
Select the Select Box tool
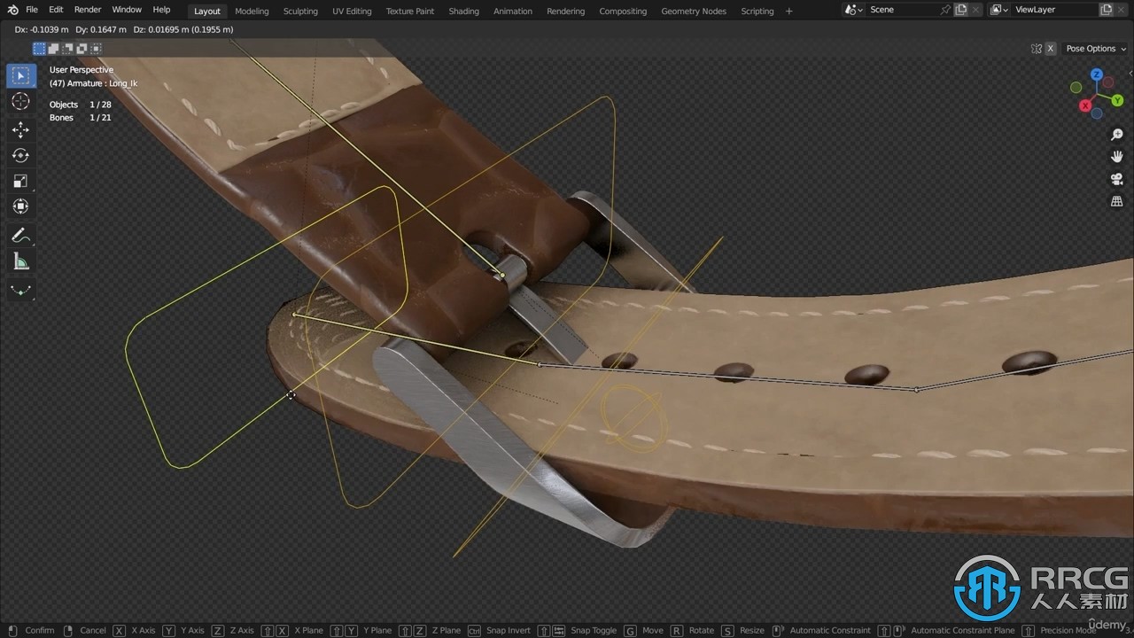click(20, 75)
